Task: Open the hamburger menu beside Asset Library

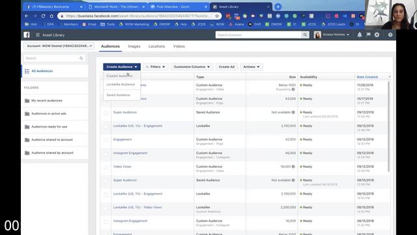Action: point(38,35)
